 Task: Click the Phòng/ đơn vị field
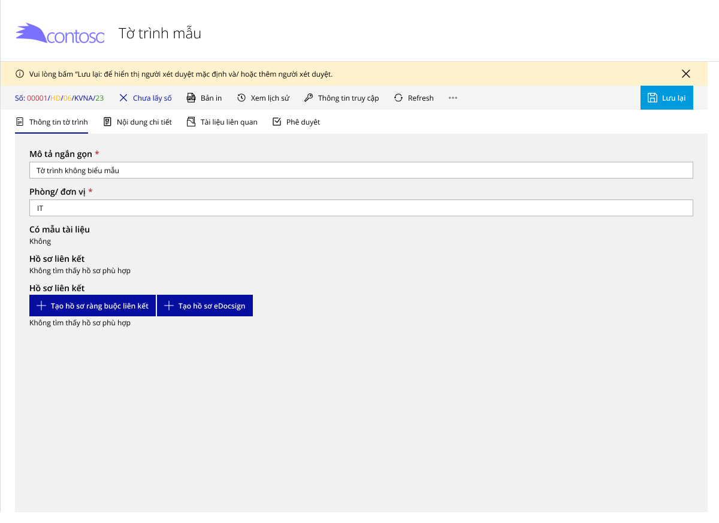[x=361, y=208]
